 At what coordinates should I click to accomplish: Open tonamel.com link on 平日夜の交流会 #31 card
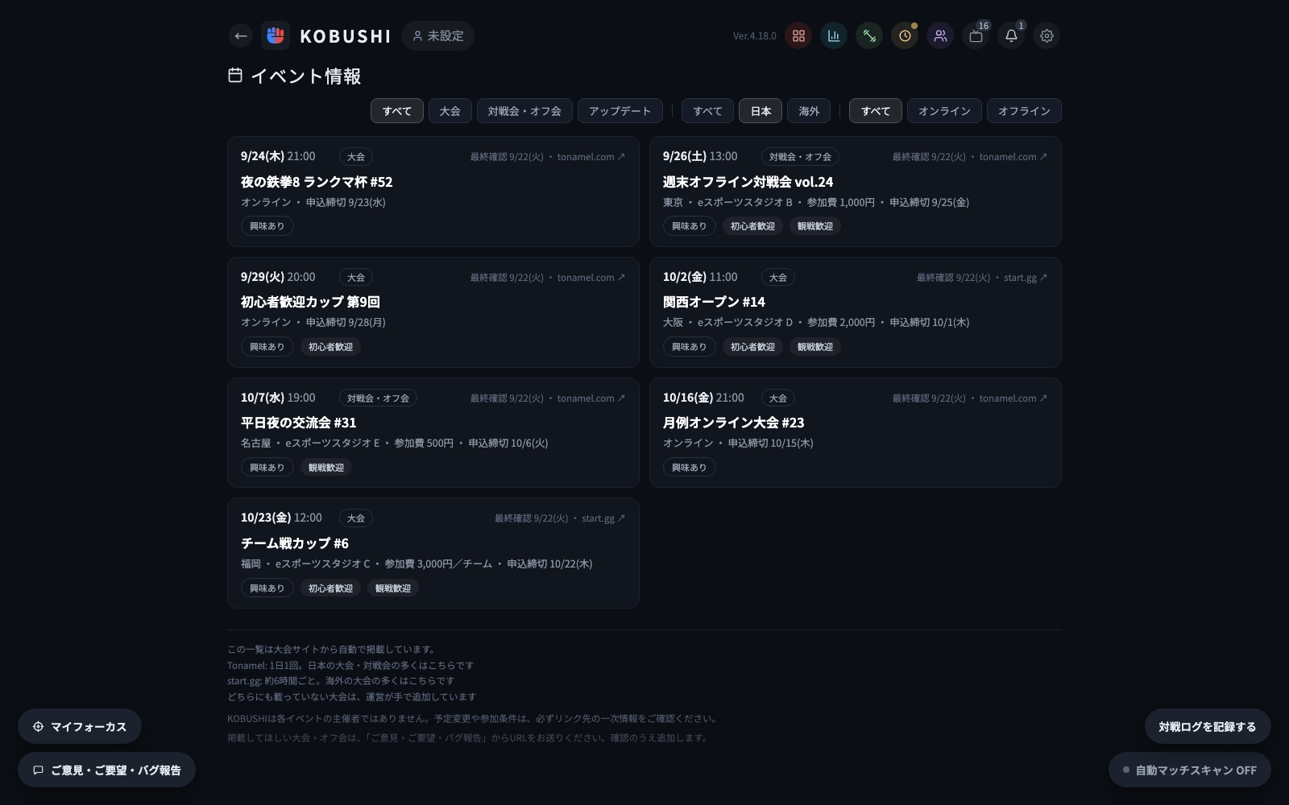point(591,398)
